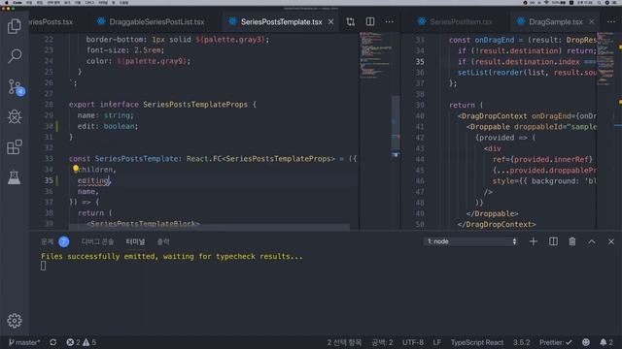The height and width of the screenshot is (349, 622).
Task: Click the Code menu in macOS menu bar
Action: (x=17, y=3)
